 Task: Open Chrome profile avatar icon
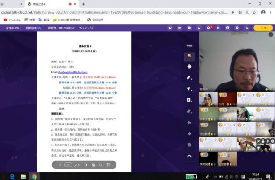[x=263, y=12]
